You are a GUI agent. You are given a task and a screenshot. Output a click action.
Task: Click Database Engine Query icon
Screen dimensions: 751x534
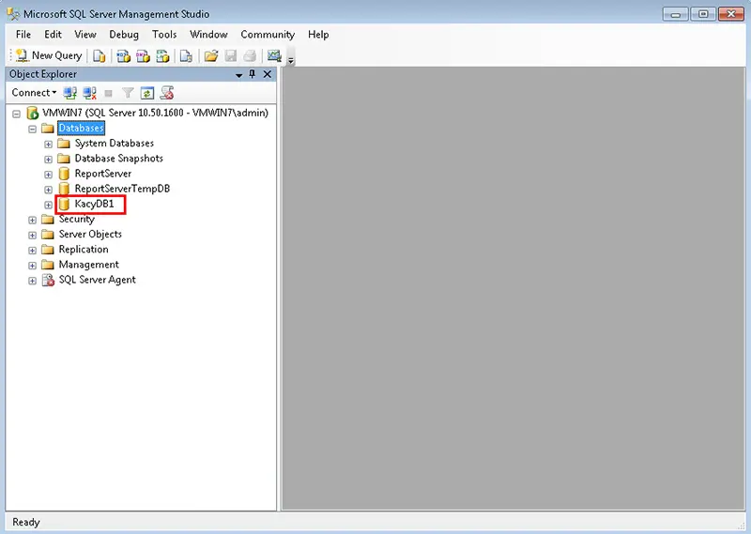click(100, 56)
